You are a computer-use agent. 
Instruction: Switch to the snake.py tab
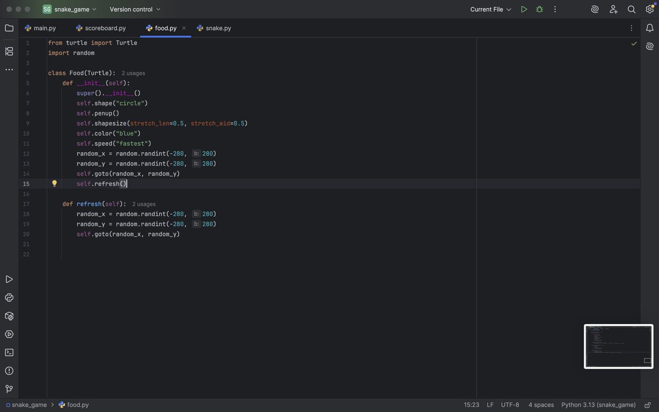click(214, 28)
